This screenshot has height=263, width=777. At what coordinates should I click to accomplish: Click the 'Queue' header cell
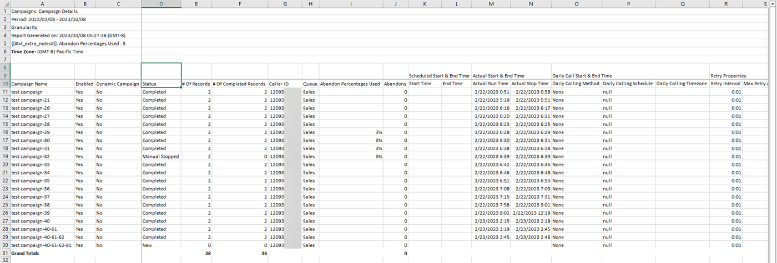coord(310,84)
